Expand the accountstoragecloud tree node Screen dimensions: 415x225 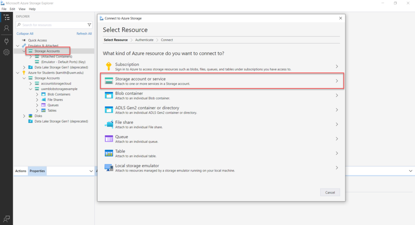click(31, 83)
